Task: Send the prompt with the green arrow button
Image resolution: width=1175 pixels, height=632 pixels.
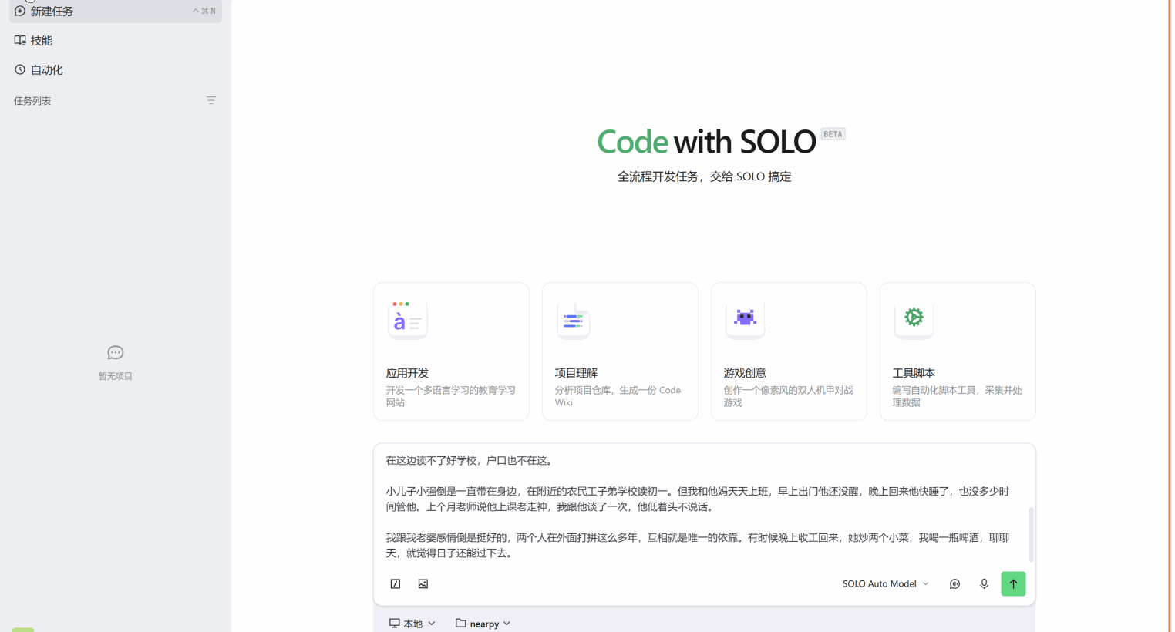Action: point(1013,583)
